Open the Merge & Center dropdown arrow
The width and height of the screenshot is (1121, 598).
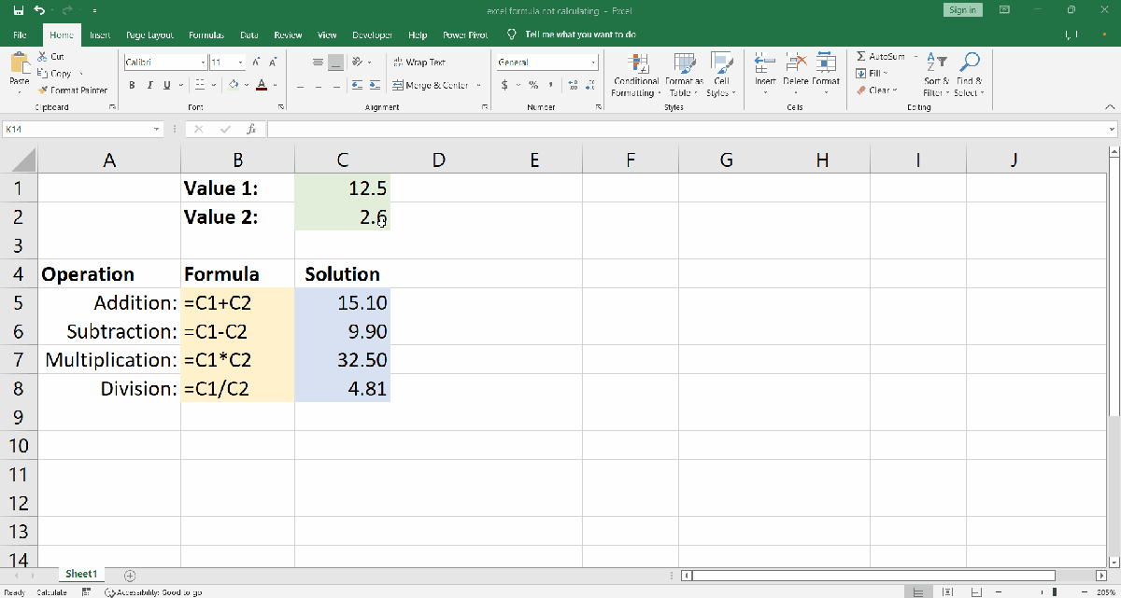click(x=478, y=85)
